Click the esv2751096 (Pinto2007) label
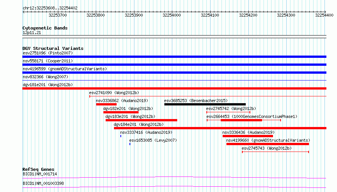Screen dimensions: 337x192 [48, 53]
